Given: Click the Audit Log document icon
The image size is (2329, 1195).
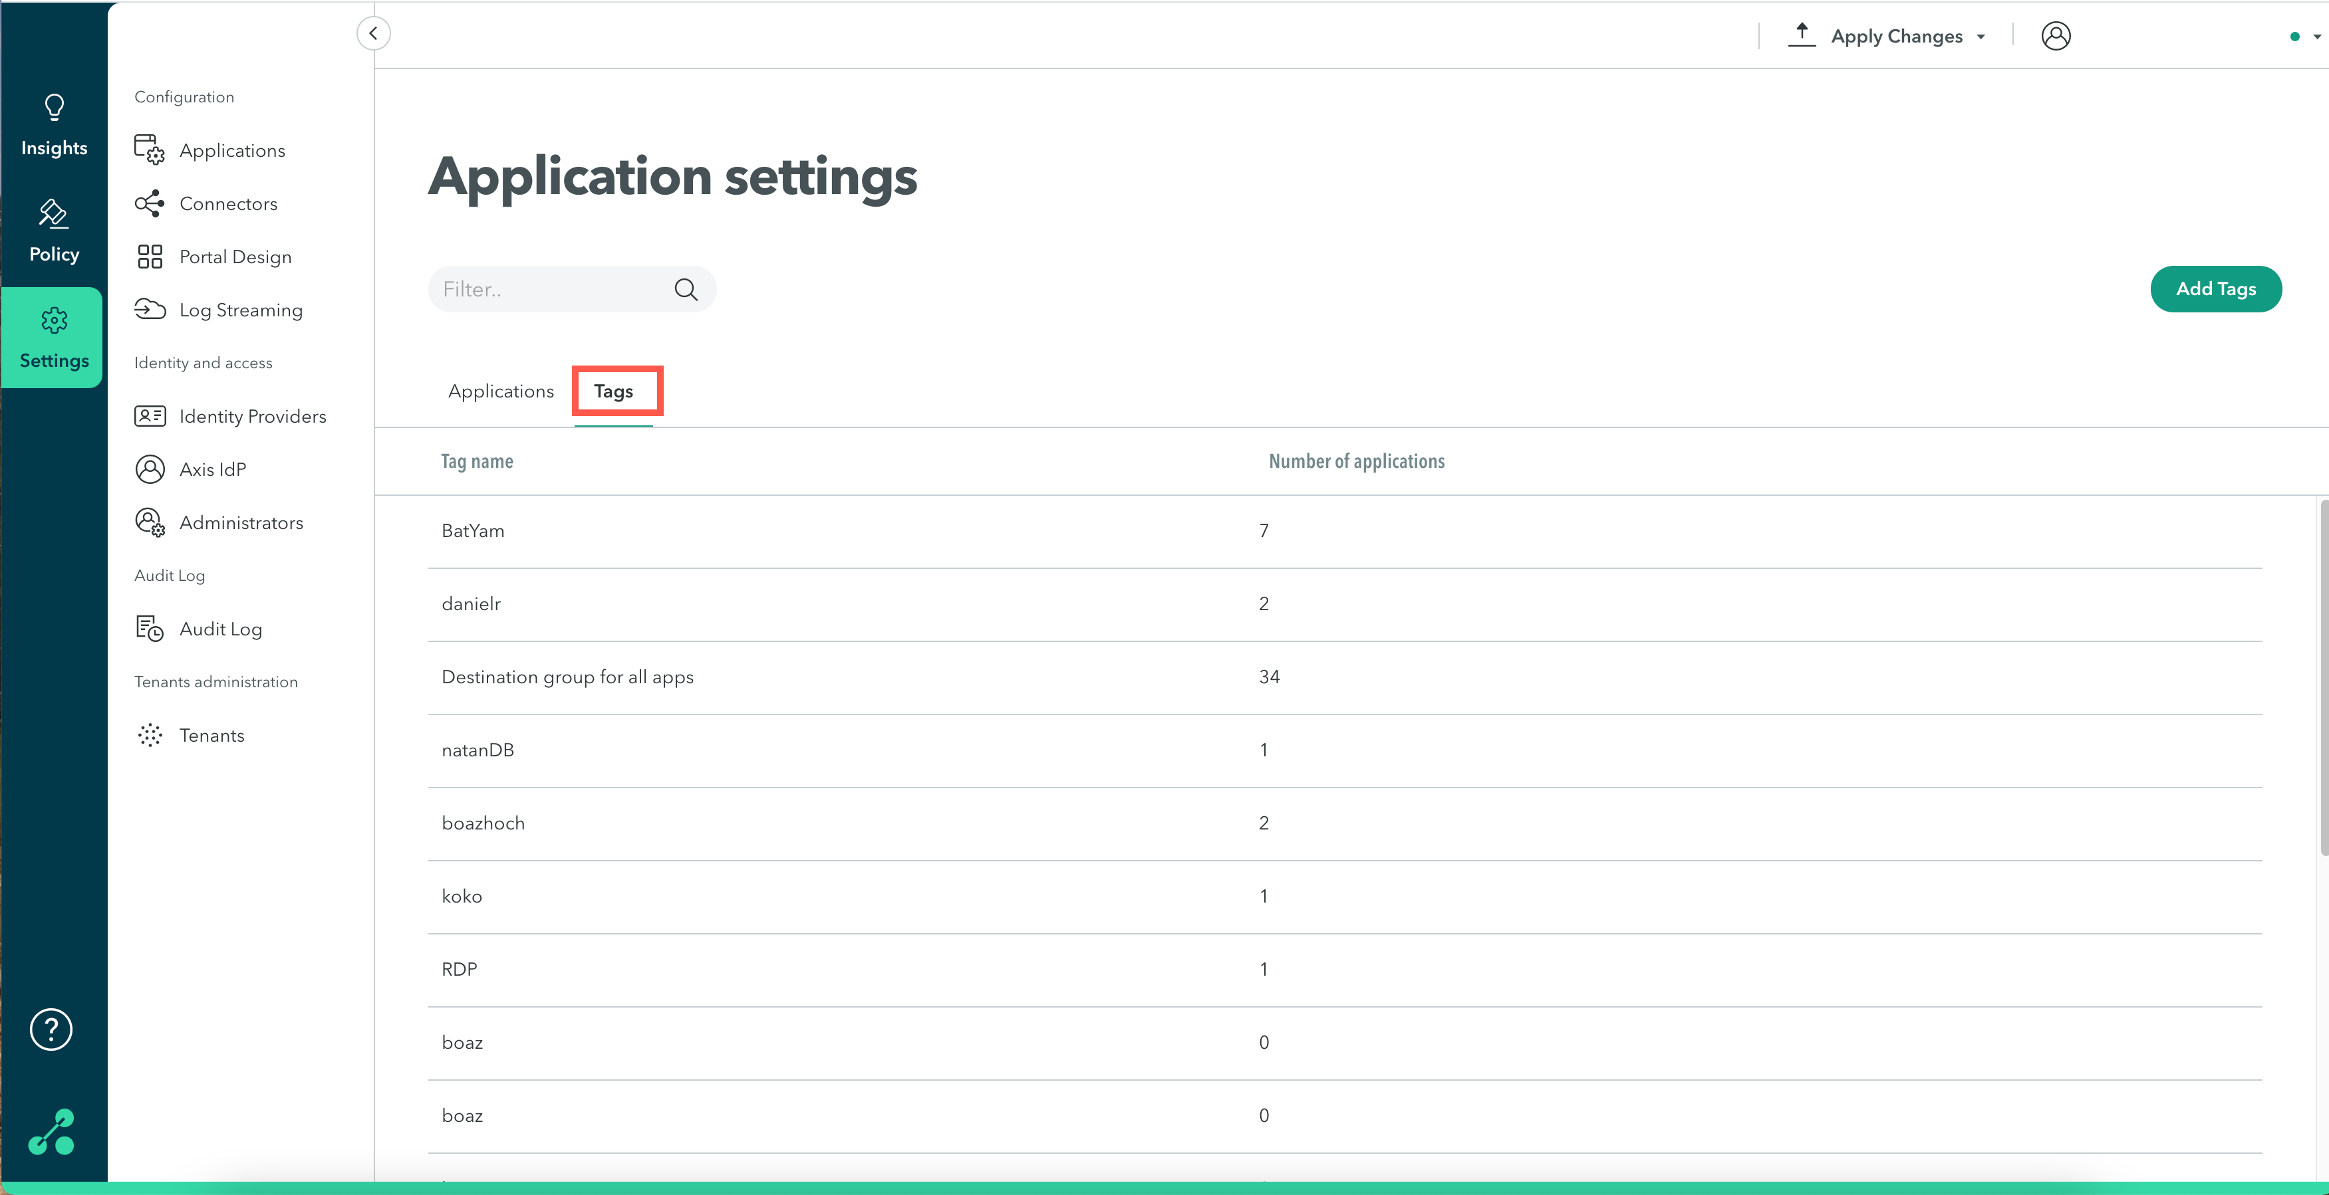Looking at the screenshot, I should (x=149, y=629).
